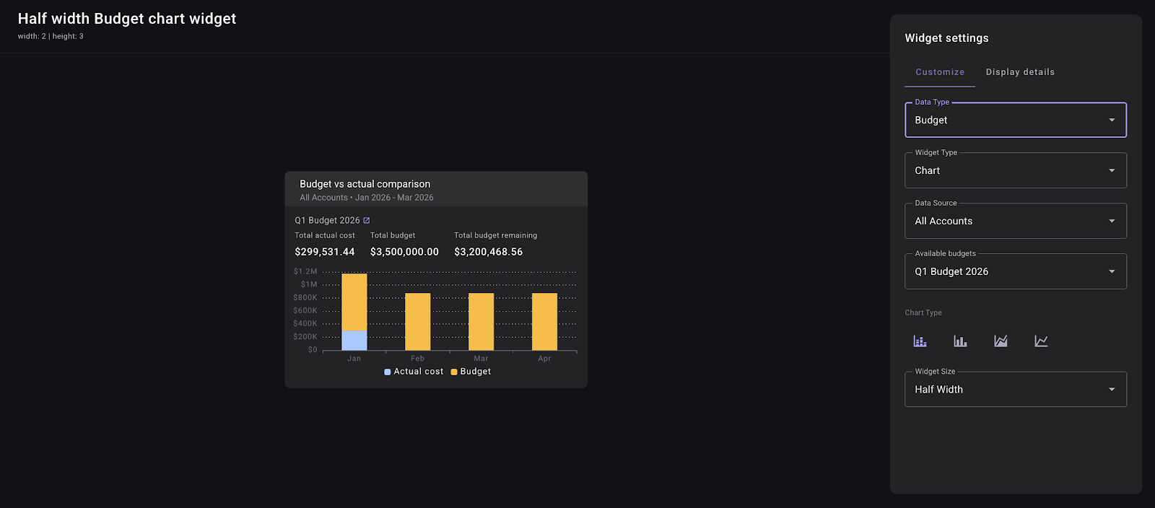This screenshot has height=508, width=1155.
Task: Click the Apr x-axis label
Action: point(544,359)
